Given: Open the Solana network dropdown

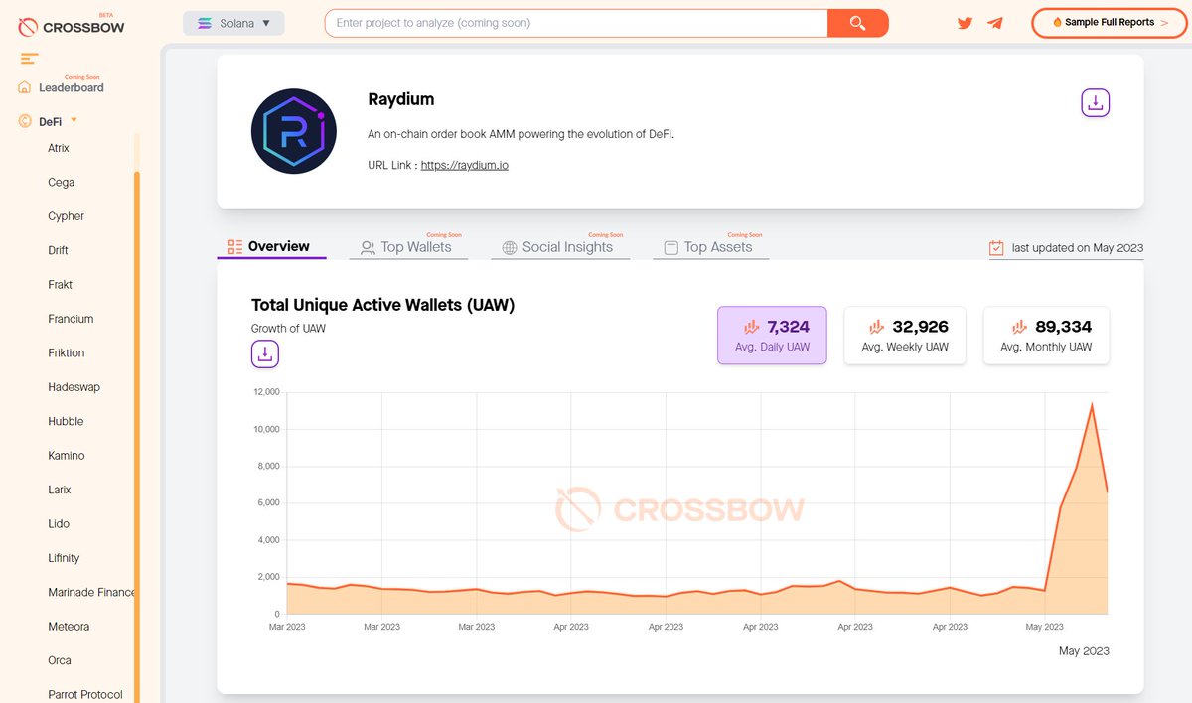Looking at the screenshot, I should pos(233,22).
